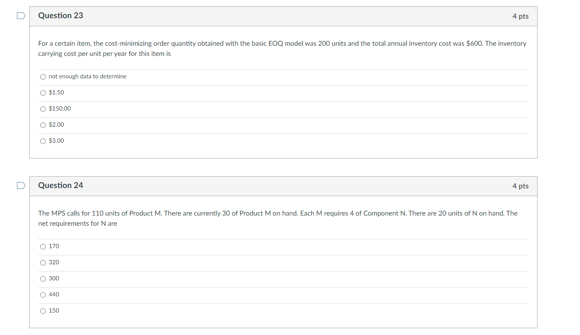Click the flag icon beside Question 23
This screenshot has width=580, height=335.
(21, 15)
